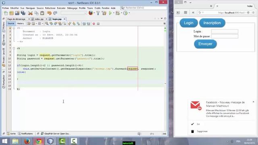Click the browser sidebar panel icon
This screenshot has height=145, width=258.
(x=178, y=12)
